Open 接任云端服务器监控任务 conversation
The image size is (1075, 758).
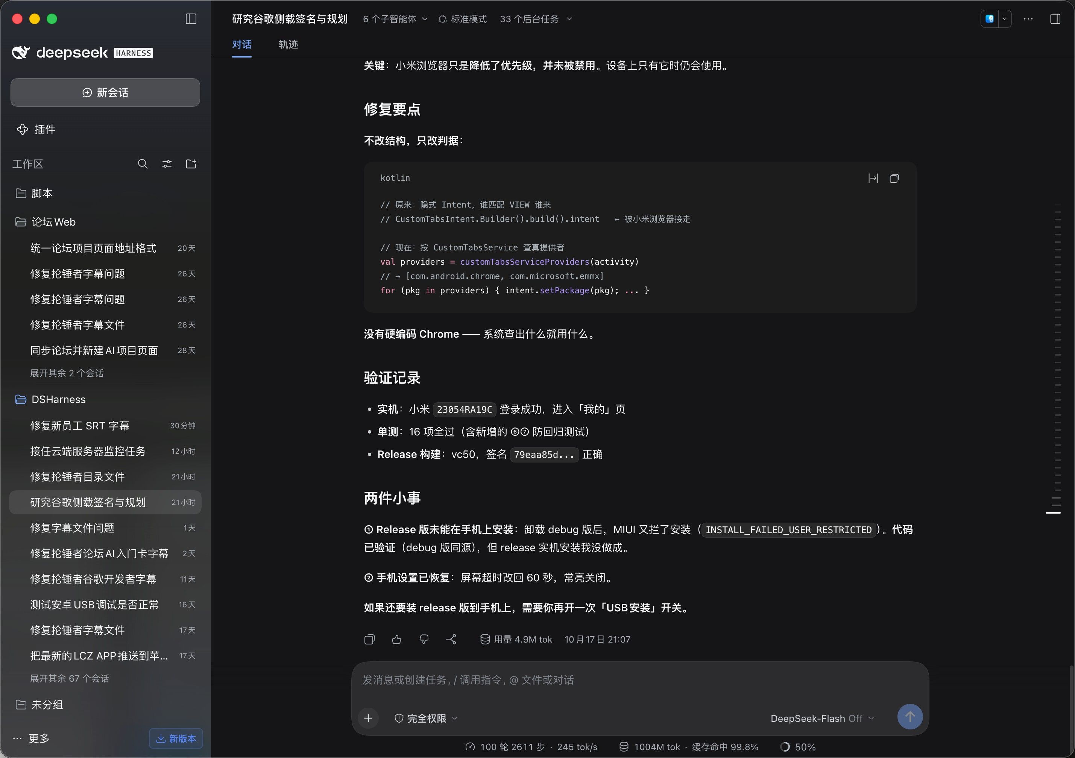pyautogui.click(x=105, y=451)
